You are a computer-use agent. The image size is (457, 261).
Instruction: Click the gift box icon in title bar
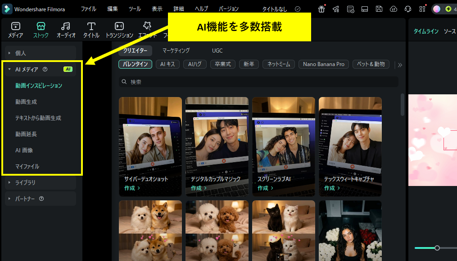(x=321, y=9)
